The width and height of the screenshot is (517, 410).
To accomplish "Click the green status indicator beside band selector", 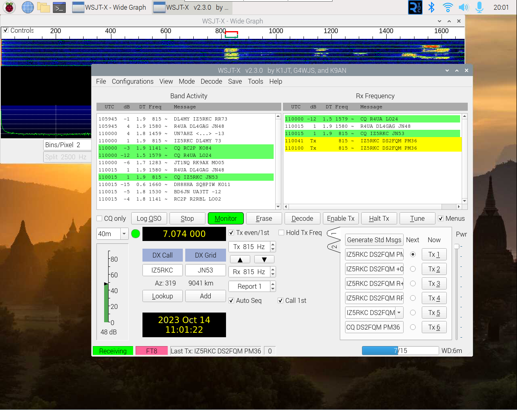I will tap(136, 234).
